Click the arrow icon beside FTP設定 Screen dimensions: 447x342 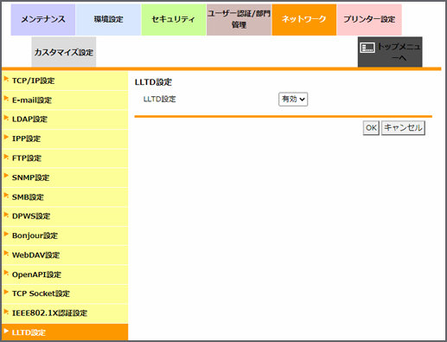[x=6, y=156]
